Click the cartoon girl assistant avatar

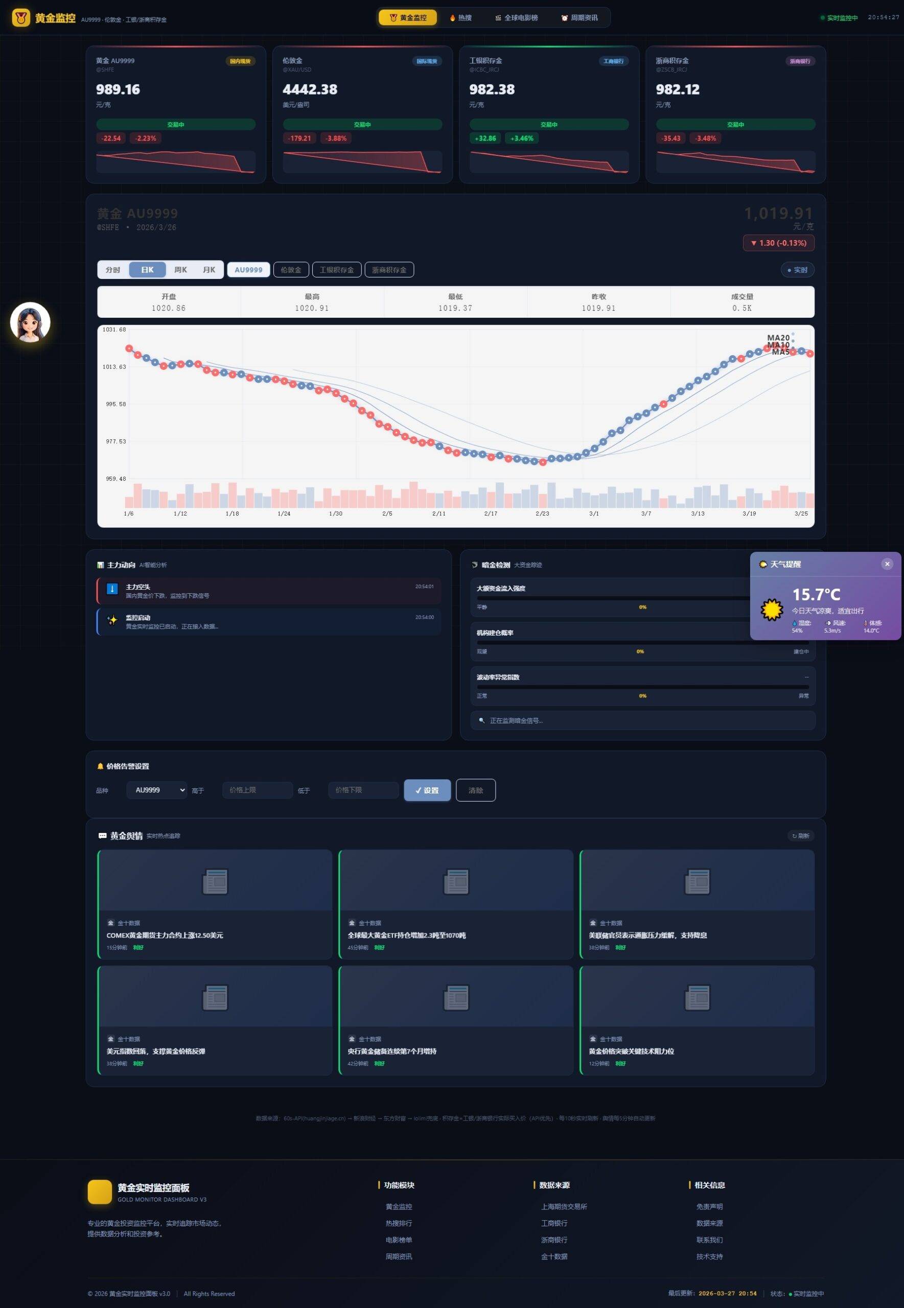coord(30,323)
